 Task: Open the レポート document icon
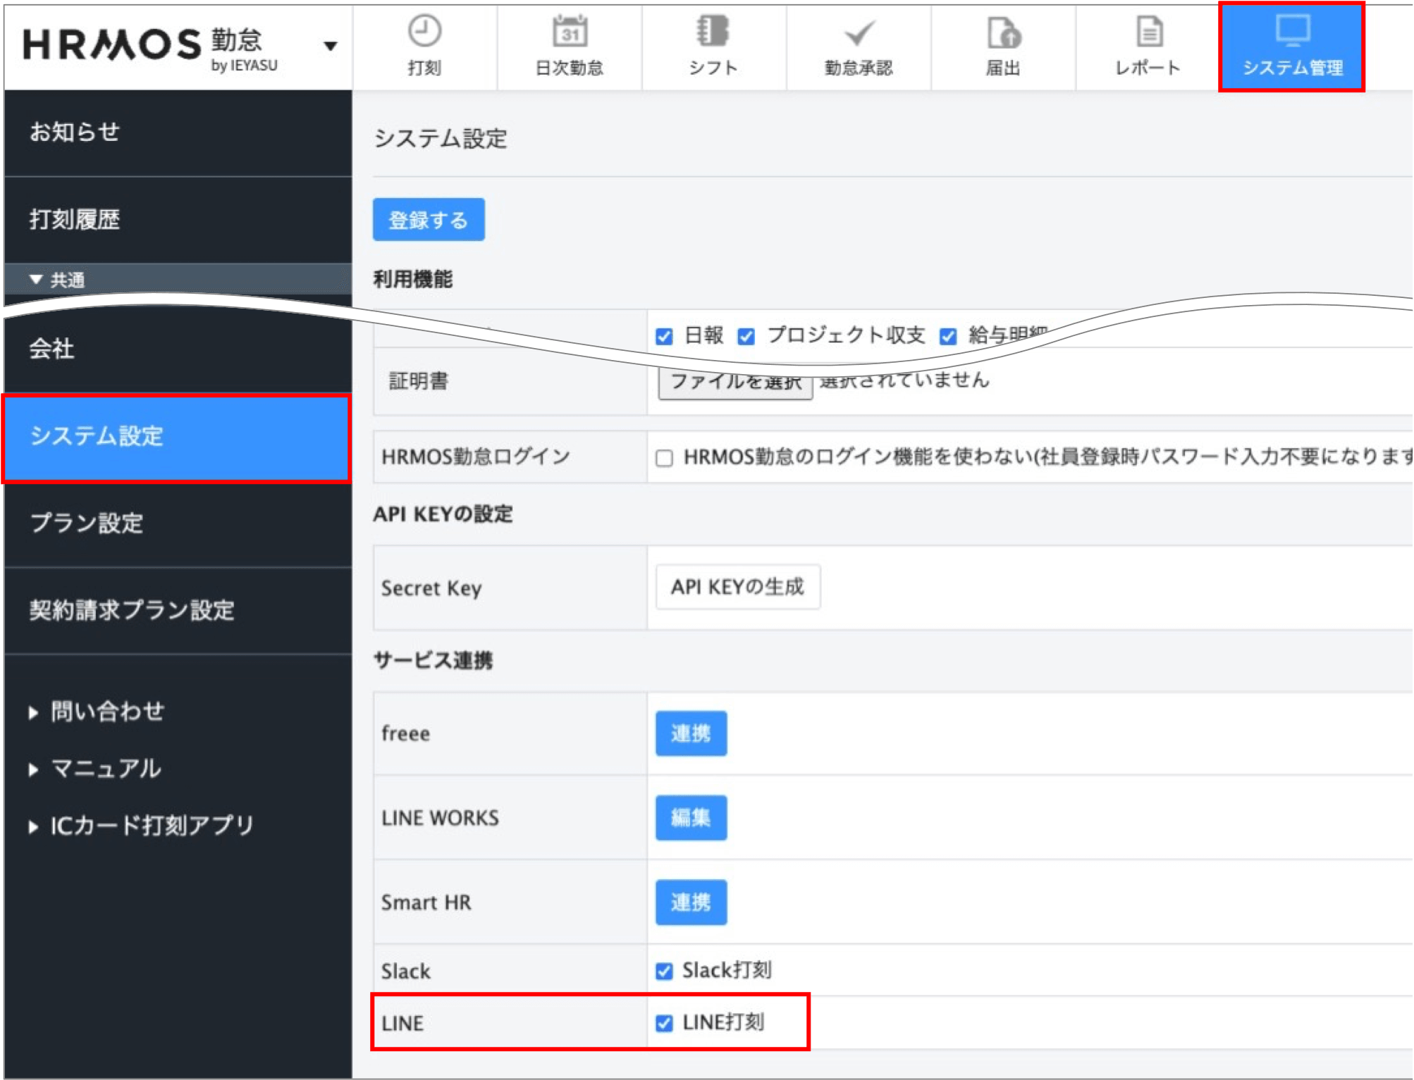pyautogui.click(x=1149, y=32)
